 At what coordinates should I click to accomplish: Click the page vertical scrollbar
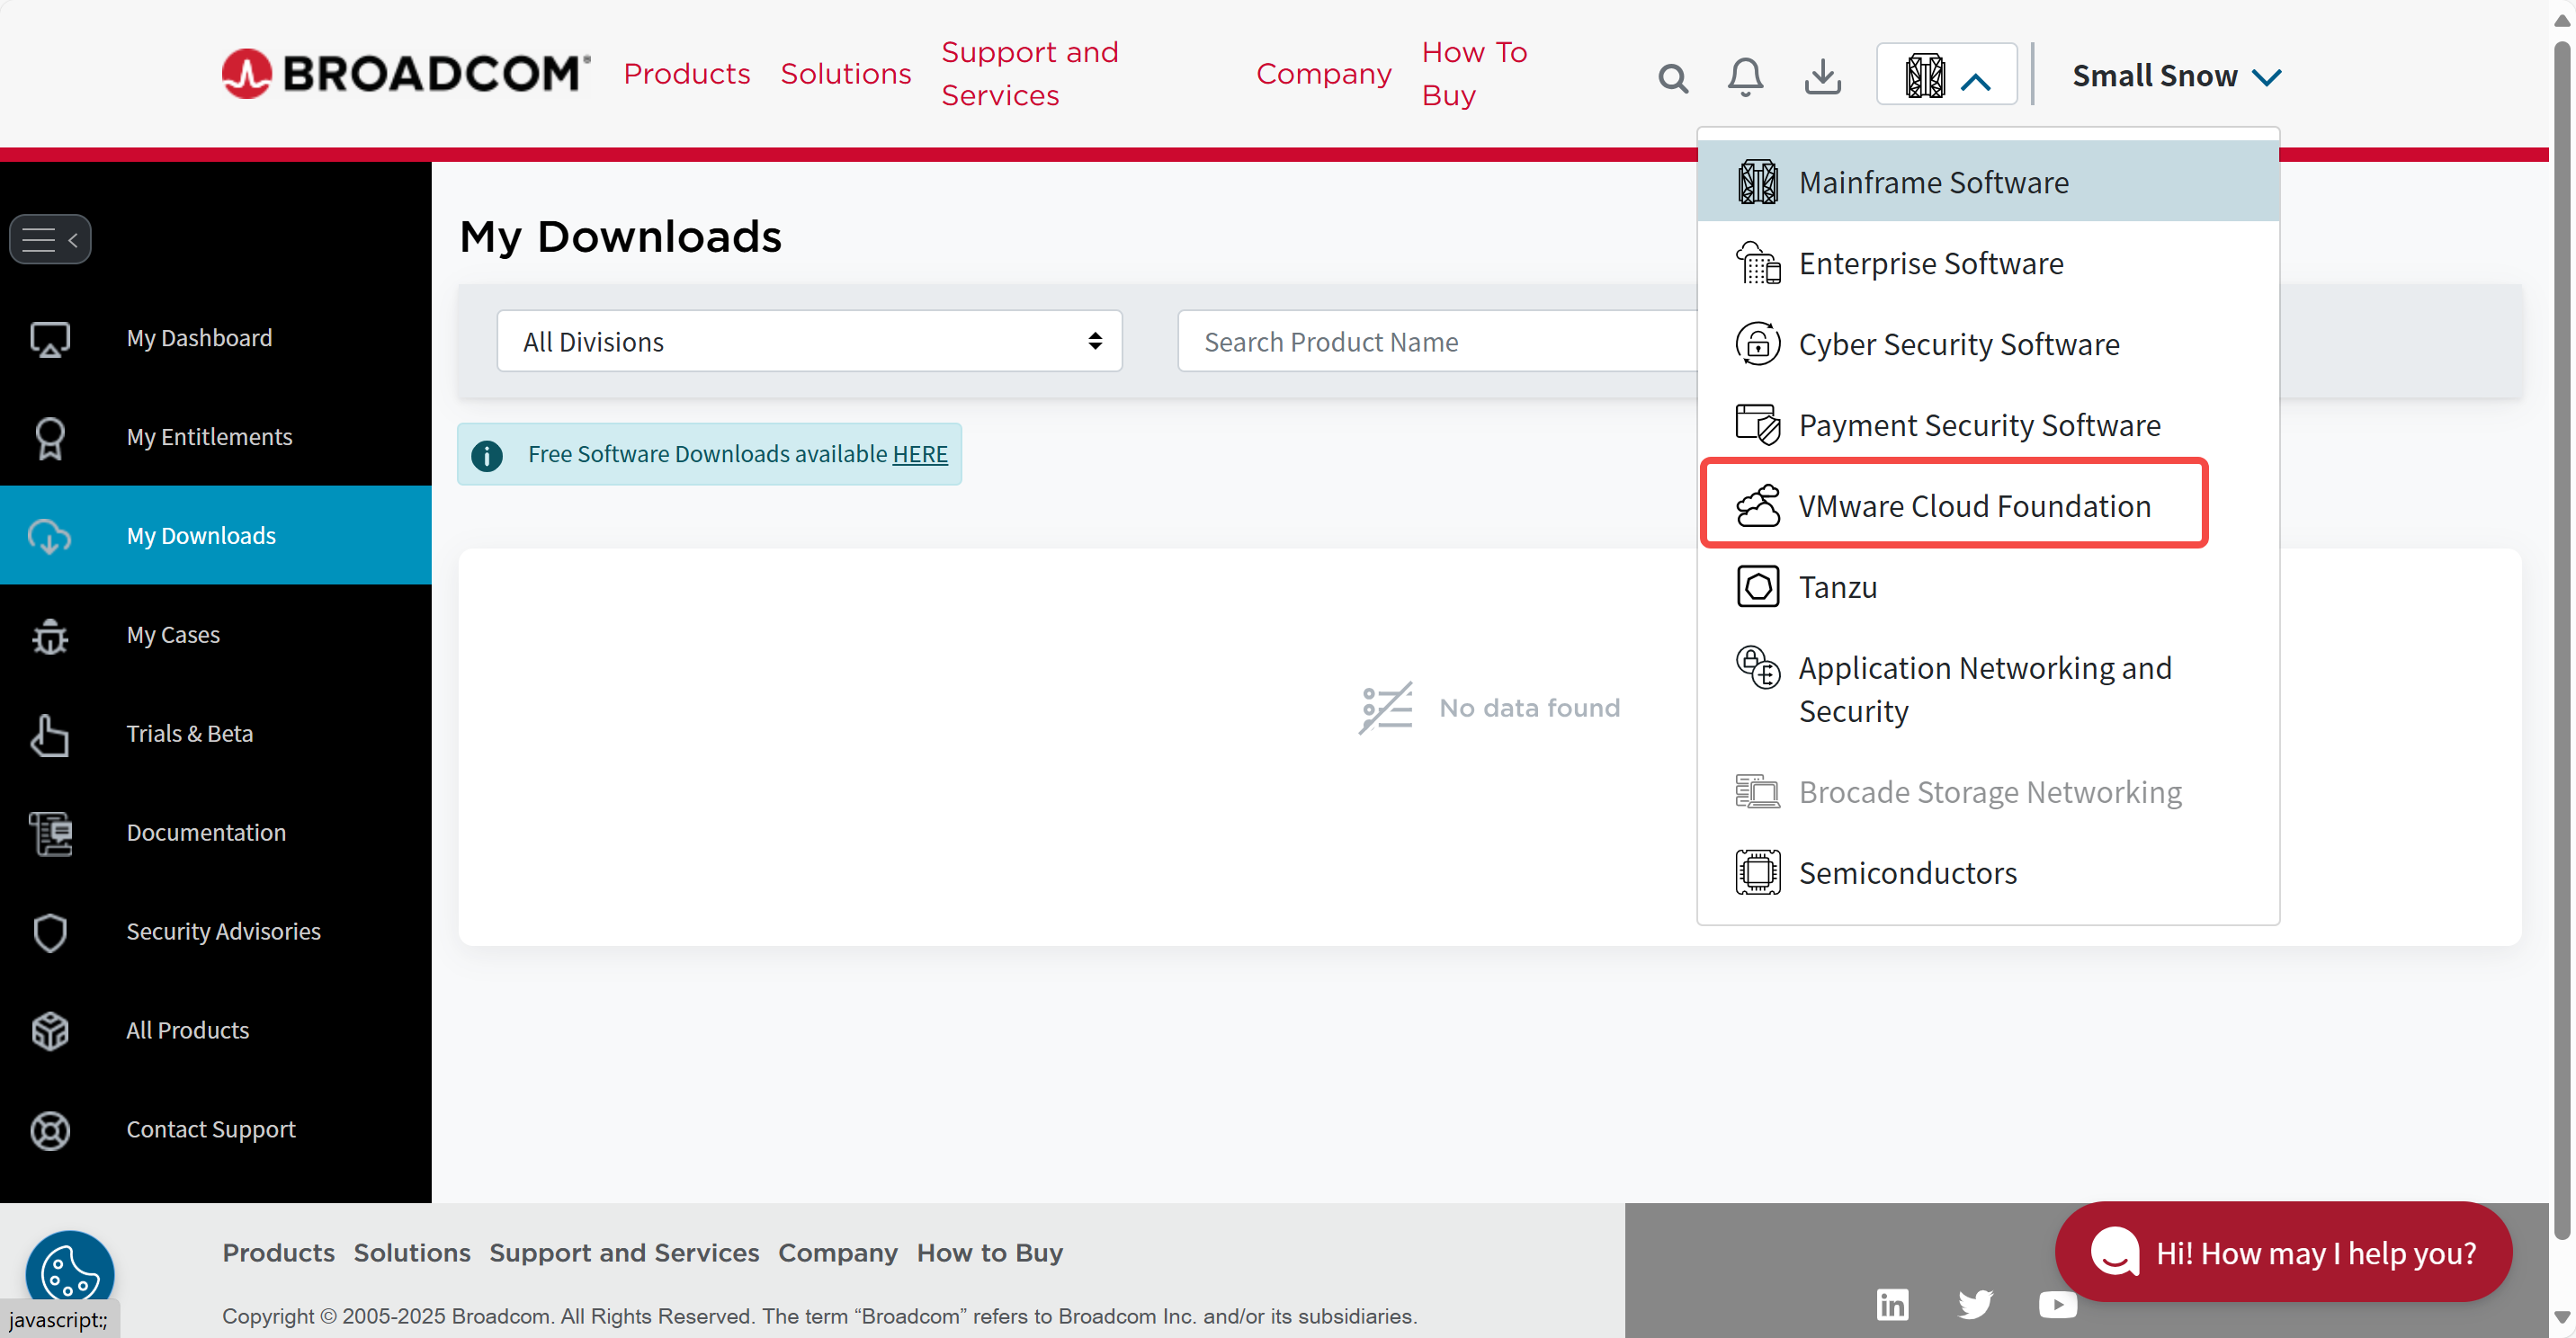pyautogui.click(x=2562, y=640)
